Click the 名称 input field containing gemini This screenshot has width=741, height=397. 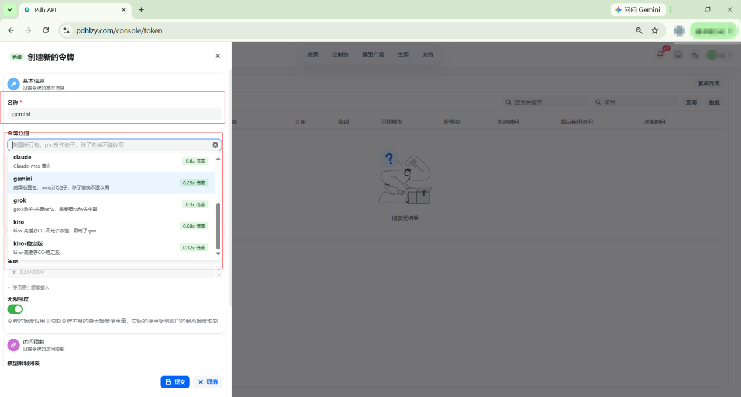click(115, 114)
